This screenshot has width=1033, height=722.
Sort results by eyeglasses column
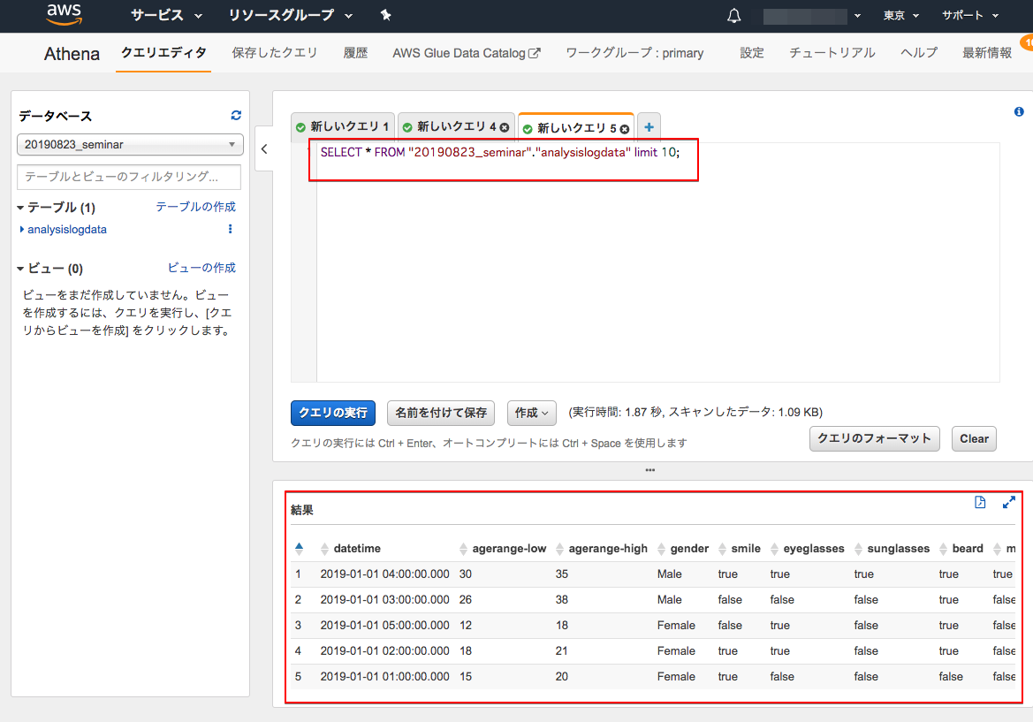pyautogui.click(x=774, y=549)
